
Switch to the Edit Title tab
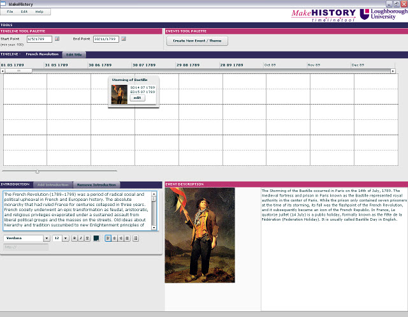pos(73,55)
